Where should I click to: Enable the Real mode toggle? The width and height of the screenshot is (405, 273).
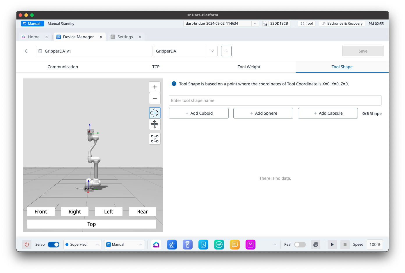tap(300, 245)
